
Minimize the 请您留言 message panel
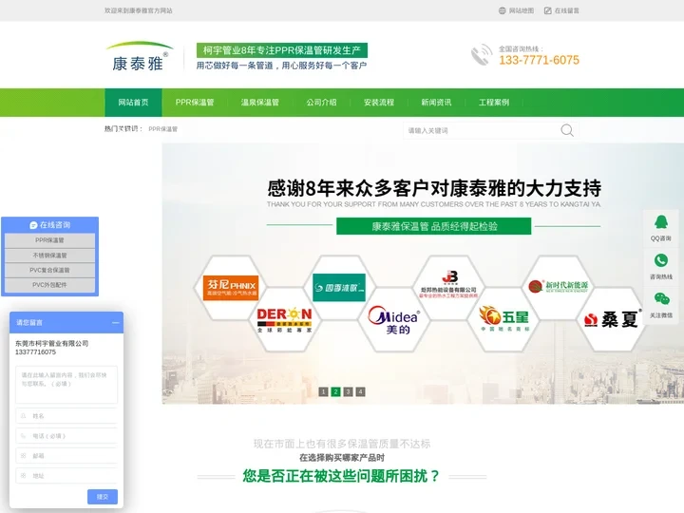(x=116, y=323)
